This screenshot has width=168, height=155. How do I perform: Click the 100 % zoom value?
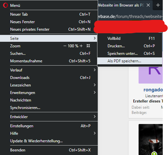click(73, 46)
